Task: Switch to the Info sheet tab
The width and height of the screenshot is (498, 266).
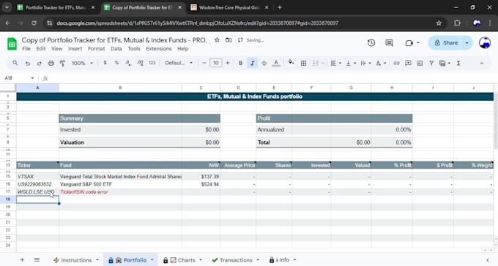Action: [283, 260]
